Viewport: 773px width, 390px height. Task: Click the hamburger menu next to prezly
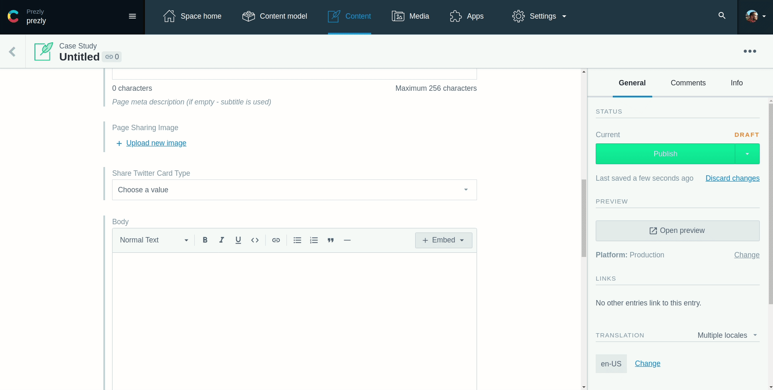(132, 16)
